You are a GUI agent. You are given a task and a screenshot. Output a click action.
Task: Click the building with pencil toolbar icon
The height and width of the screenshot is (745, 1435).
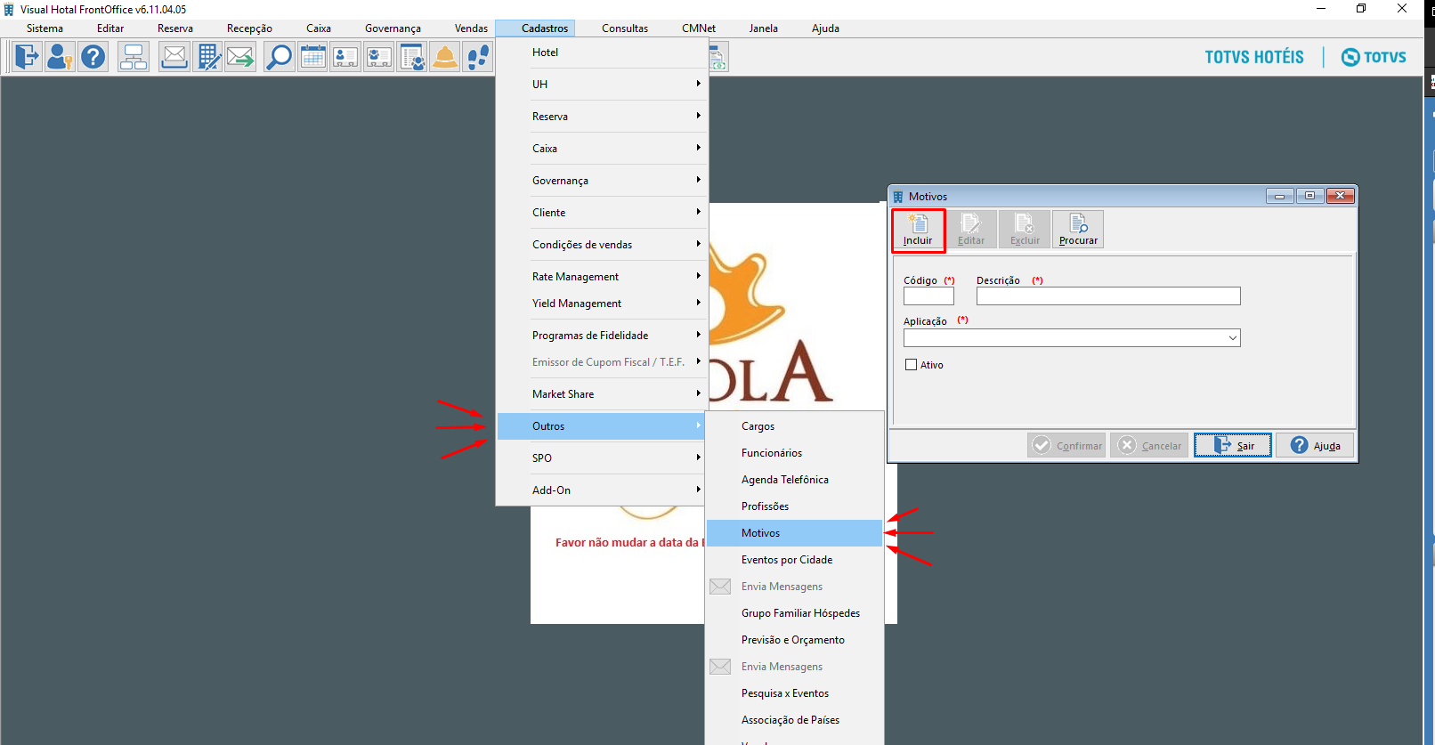(207, 57)
